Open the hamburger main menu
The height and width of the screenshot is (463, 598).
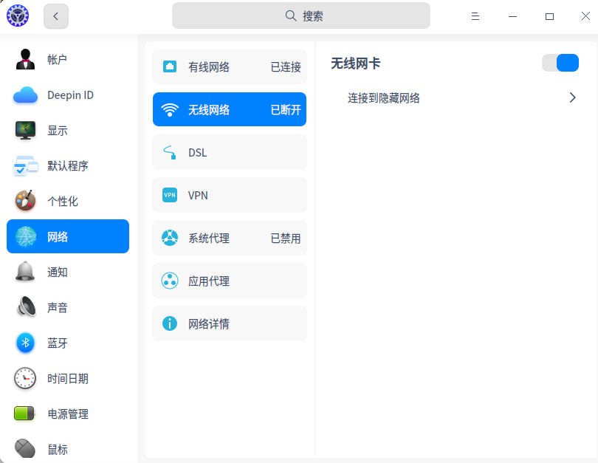475,16
